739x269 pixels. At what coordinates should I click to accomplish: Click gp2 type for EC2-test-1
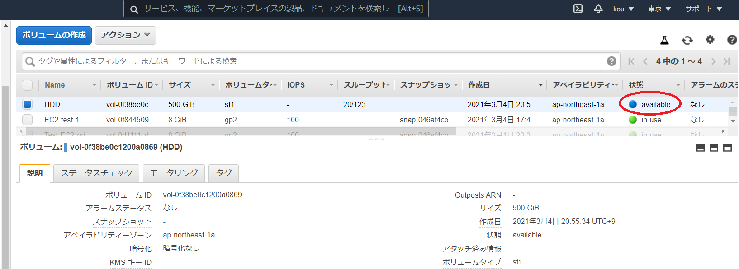click(x=231, y=120)
